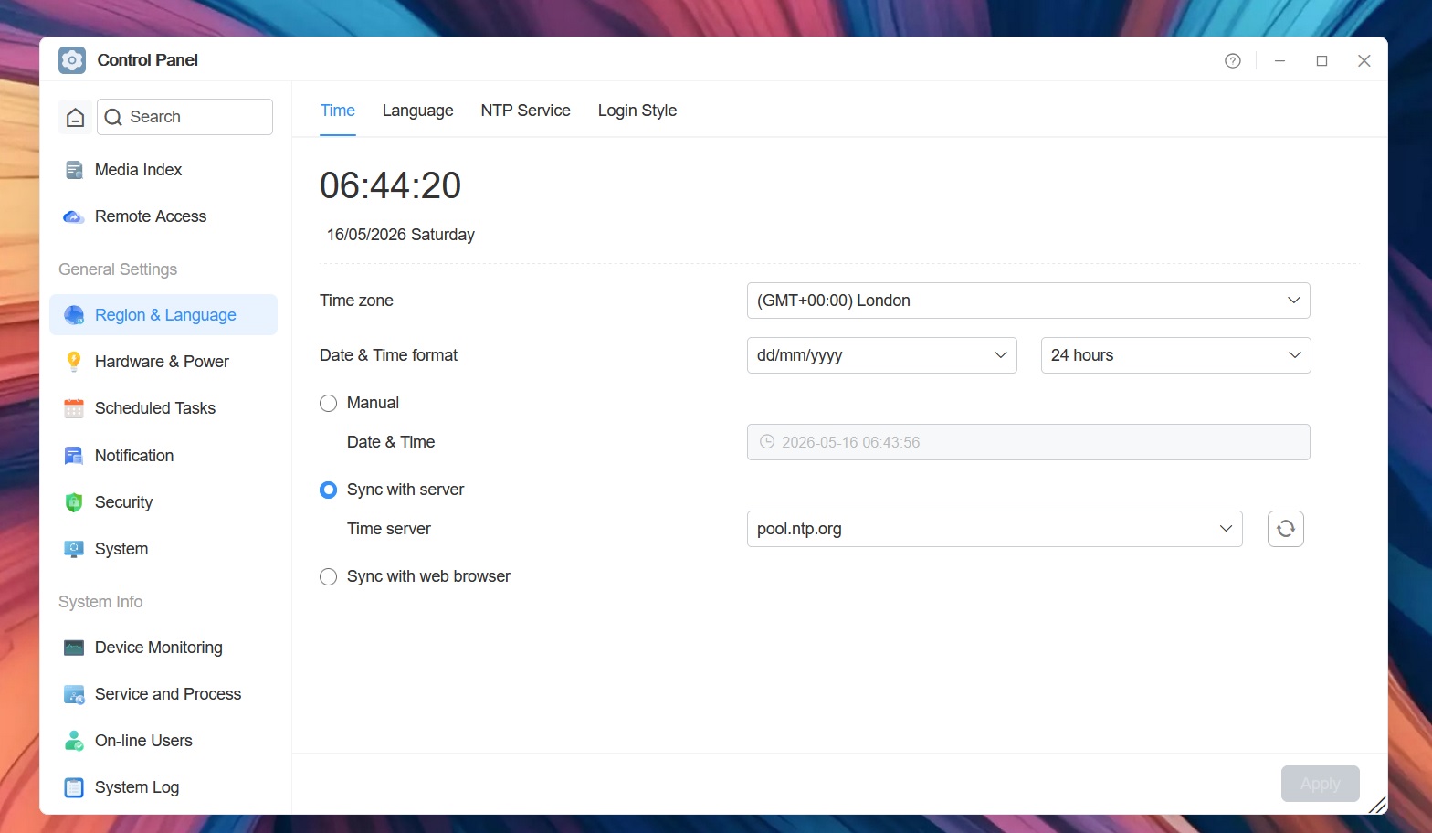
Task: Click the Notification icon in sidebar
Action: click(x=74, y=456)
